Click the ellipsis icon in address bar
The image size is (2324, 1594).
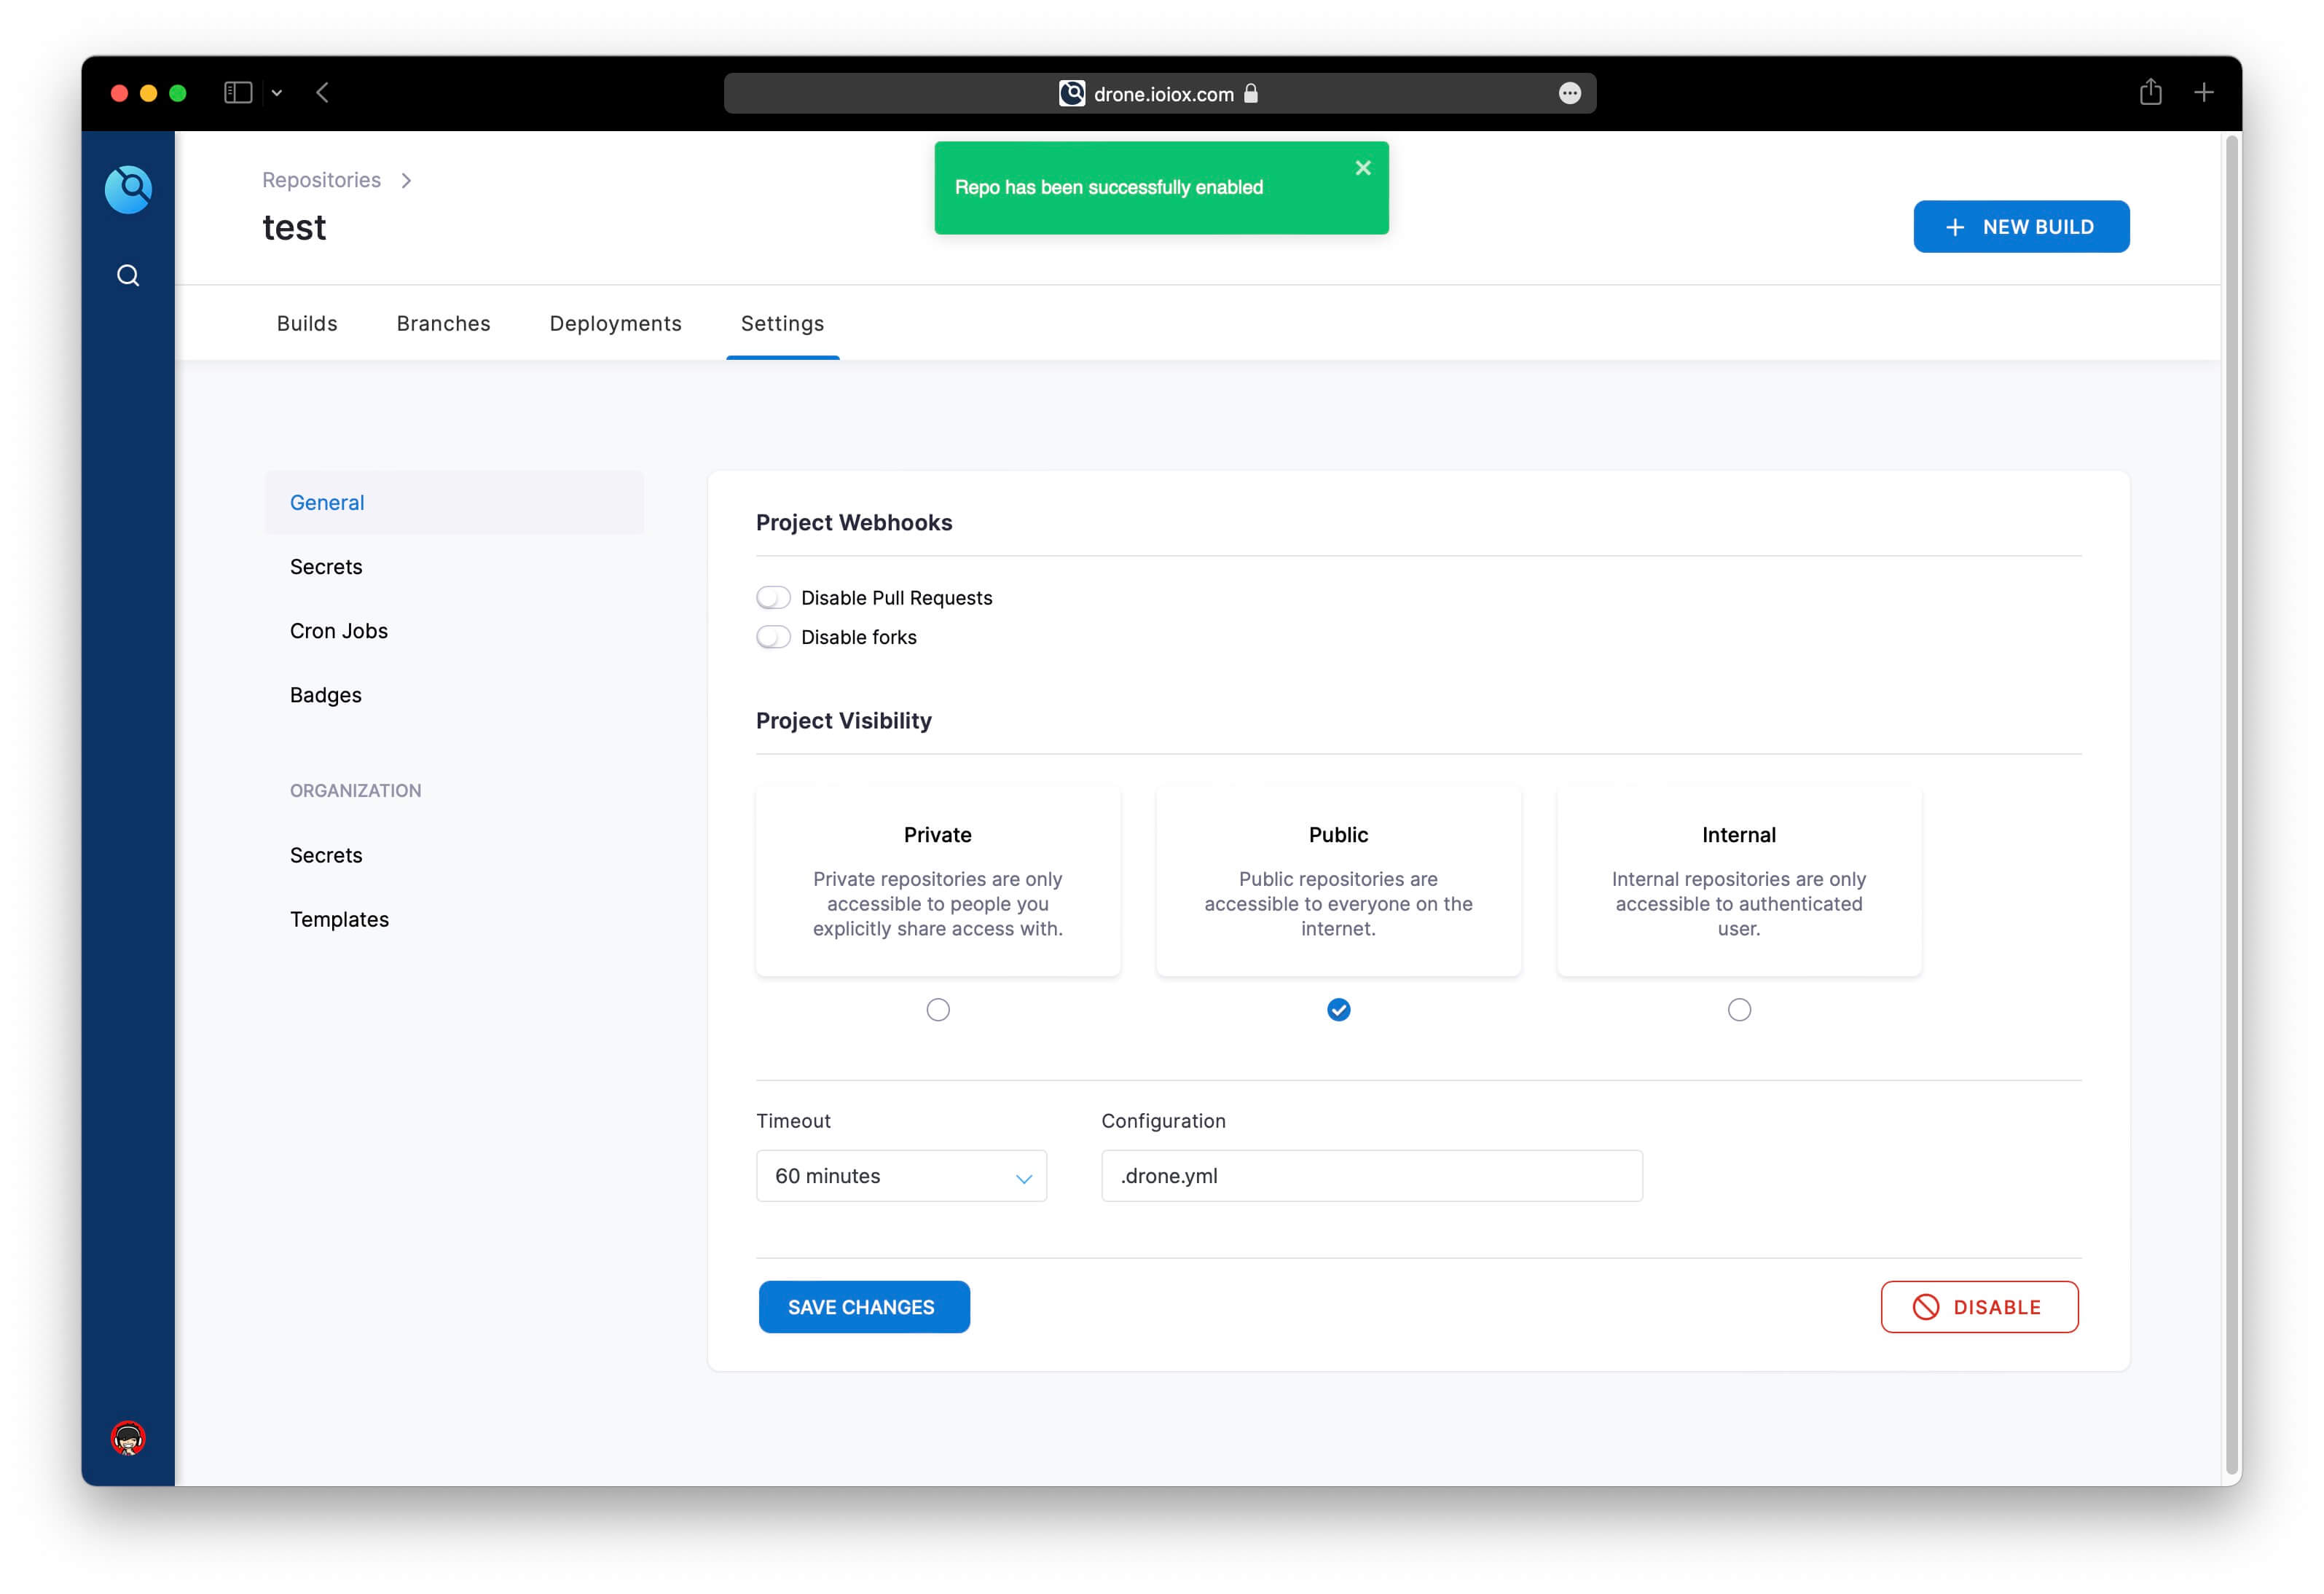pyautogui.click(x=1569, y=93)
